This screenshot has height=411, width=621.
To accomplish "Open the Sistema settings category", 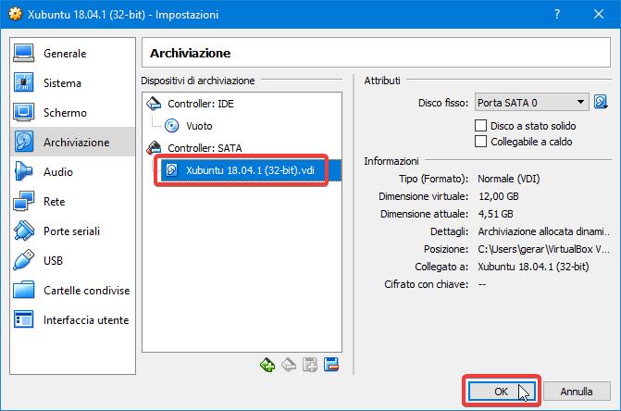I will pos(72,82).
